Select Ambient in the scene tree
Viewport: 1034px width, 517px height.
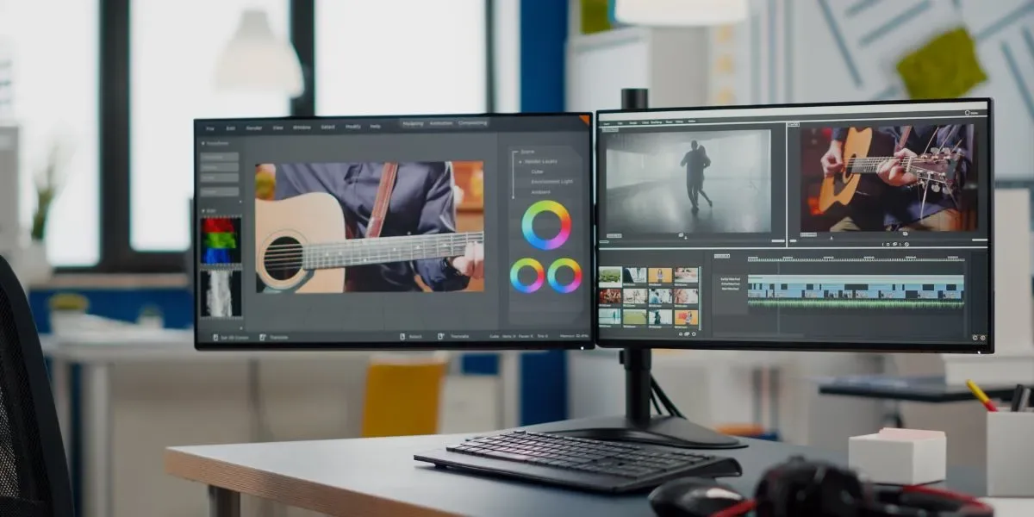point(541,192)
